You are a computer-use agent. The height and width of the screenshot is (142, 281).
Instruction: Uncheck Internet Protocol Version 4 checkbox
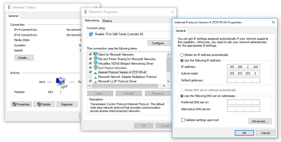(90, 72)
